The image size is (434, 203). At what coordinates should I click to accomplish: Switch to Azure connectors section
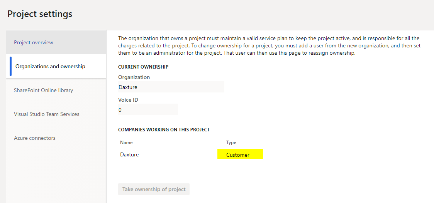click(56, 138)
